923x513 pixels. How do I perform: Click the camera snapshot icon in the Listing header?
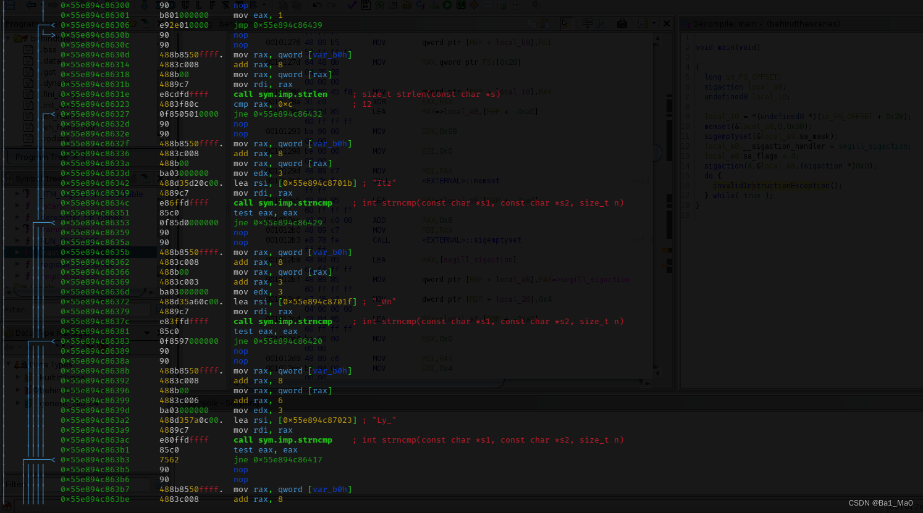[622, 23]
